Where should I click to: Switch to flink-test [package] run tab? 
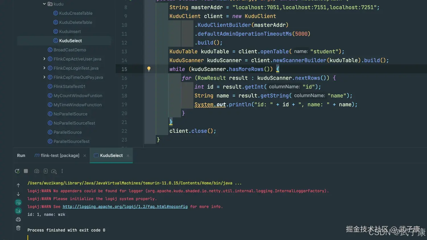point(60,156)
